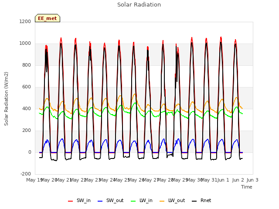The width and height of the screenshot is (279, 209).
Task: Toggle the SW_out legend entry
Action: (111, 201)
